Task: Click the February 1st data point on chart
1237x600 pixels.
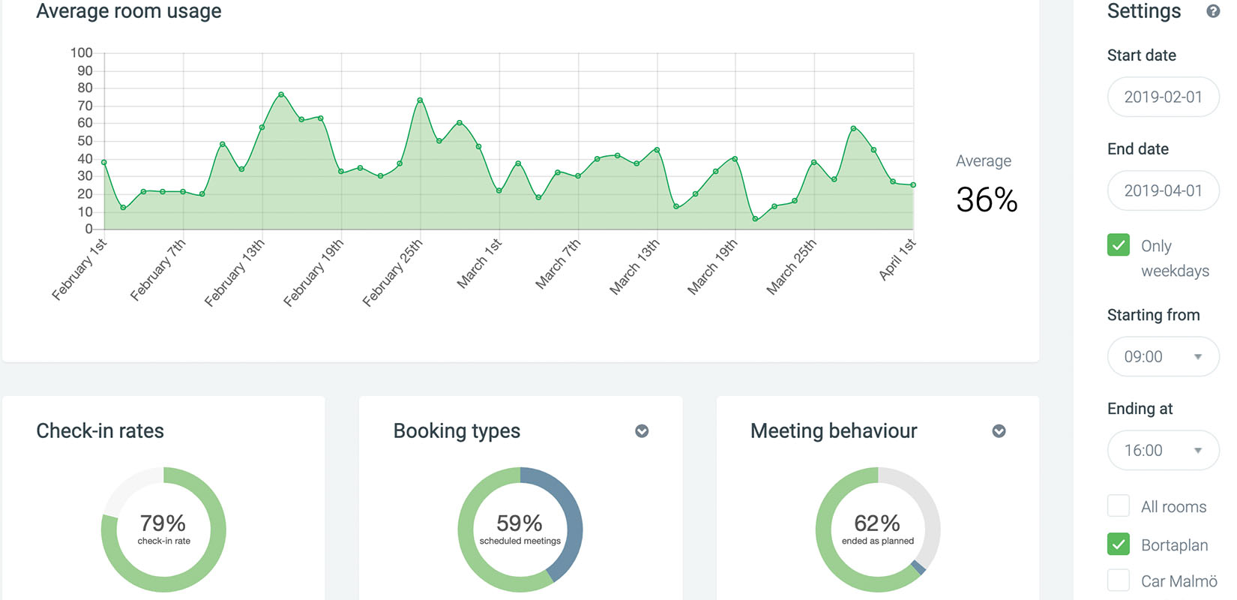Action: coord(104,162)
